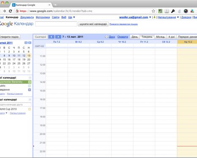Go to previous week with left arrow
Image resolution: width=197 pixels, height=158 pixels.
click(51, 37)
